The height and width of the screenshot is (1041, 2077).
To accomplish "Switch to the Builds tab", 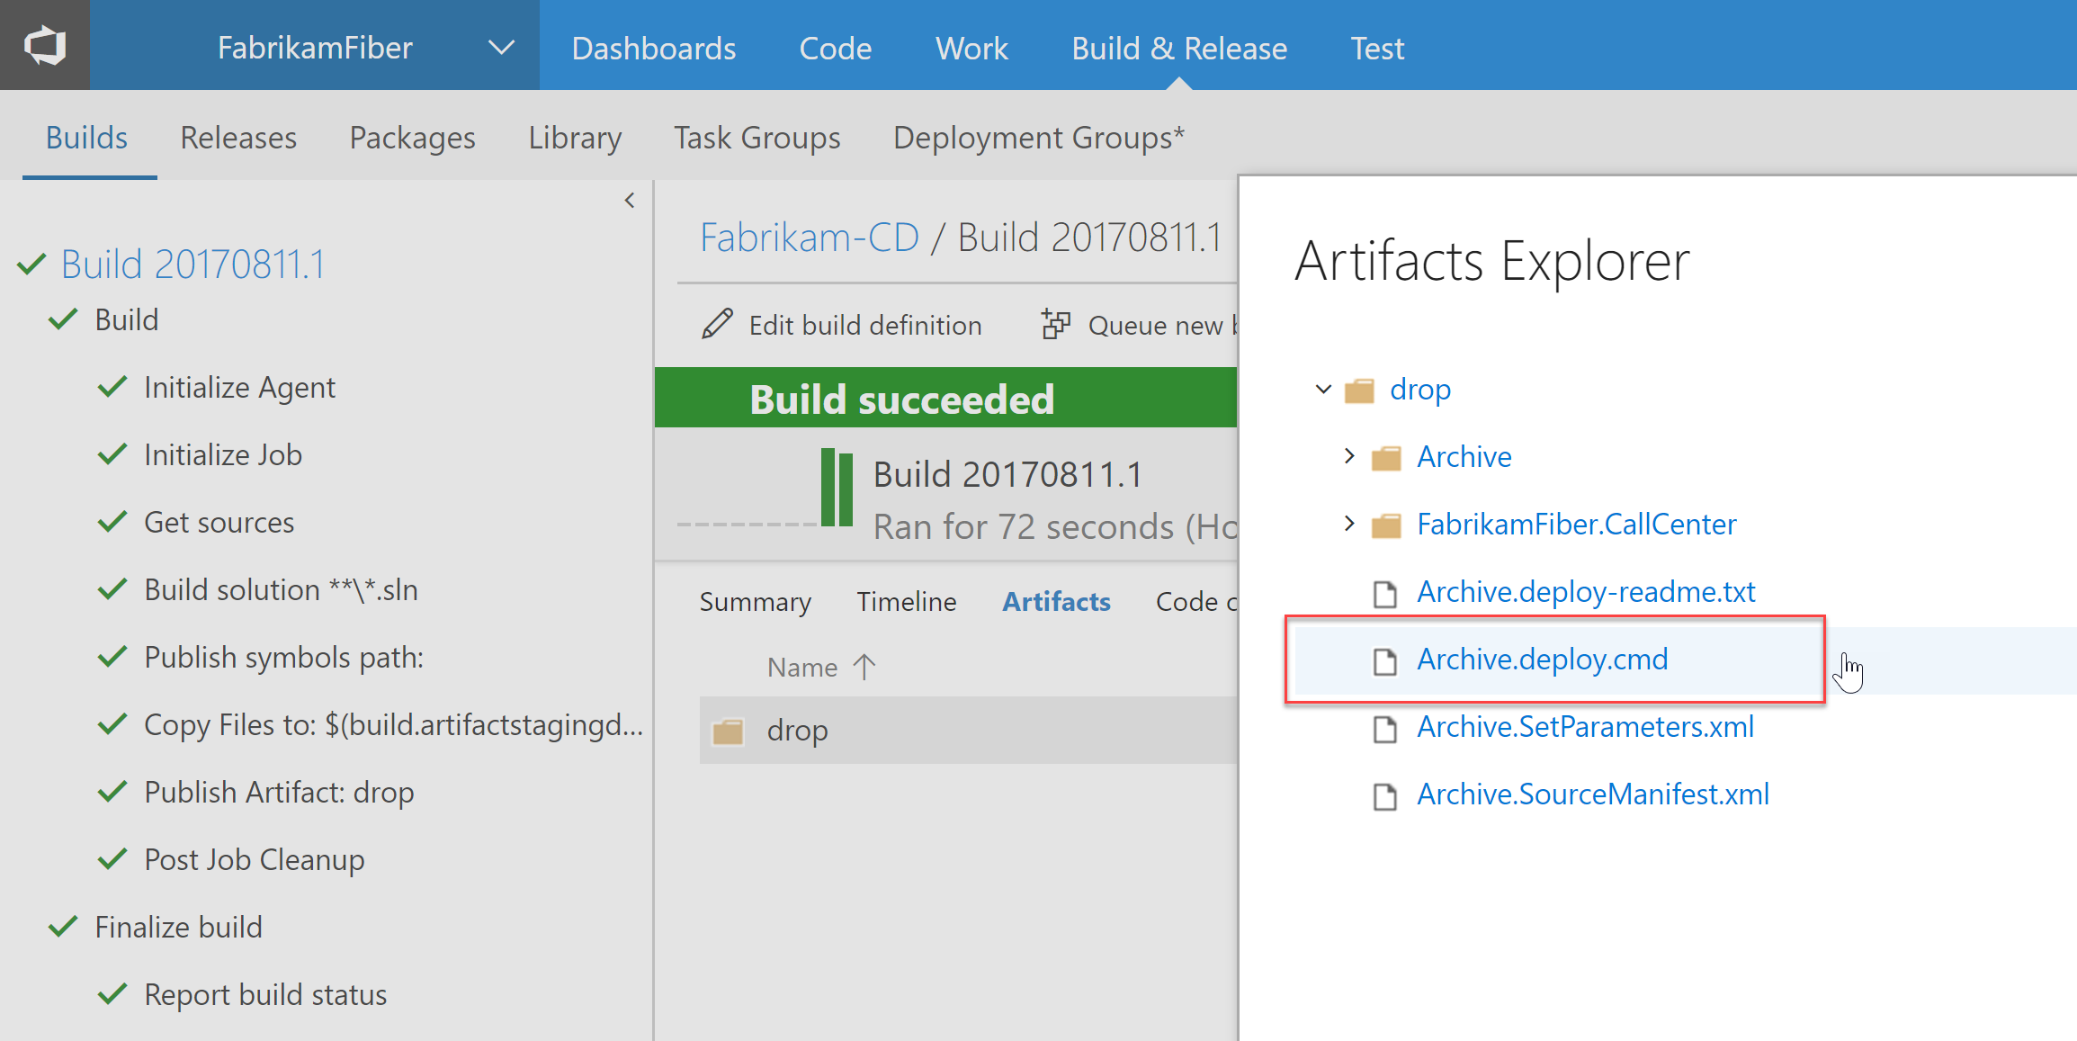I will [x=86, y=138].
